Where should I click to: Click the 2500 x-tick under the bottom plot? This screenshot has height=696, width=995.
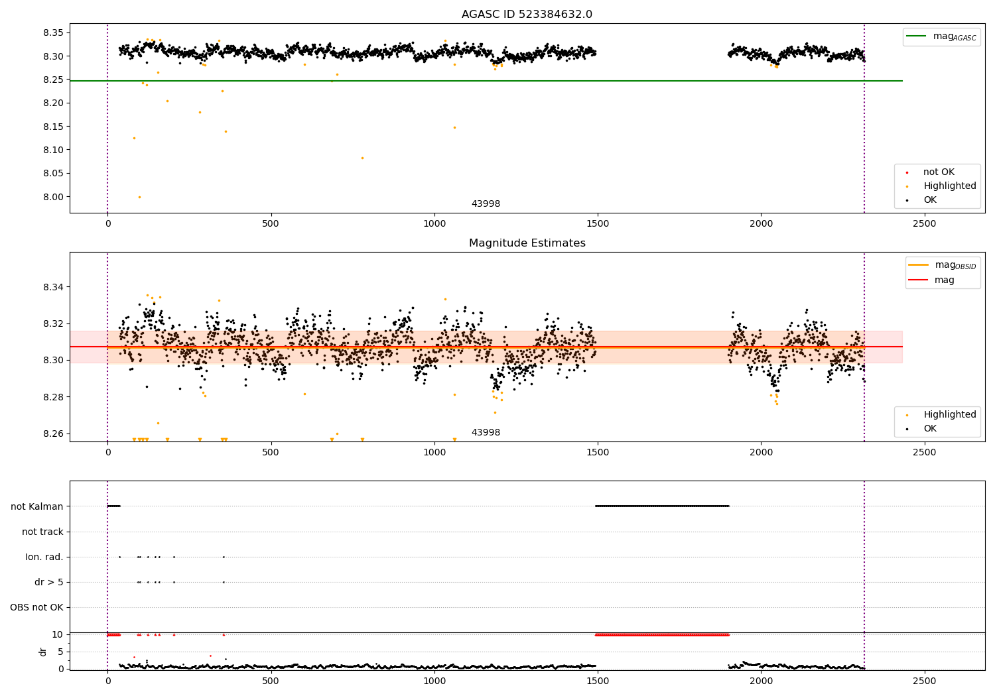pyautogui.click(x=924, y=681)
